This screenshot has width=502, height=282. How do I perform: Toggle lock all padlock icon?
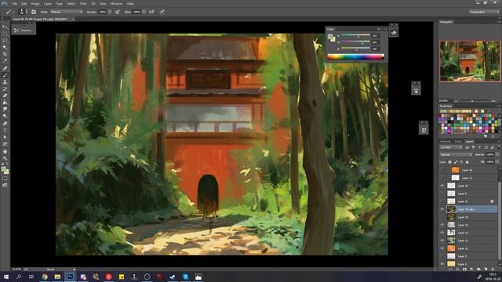(467, 162)
